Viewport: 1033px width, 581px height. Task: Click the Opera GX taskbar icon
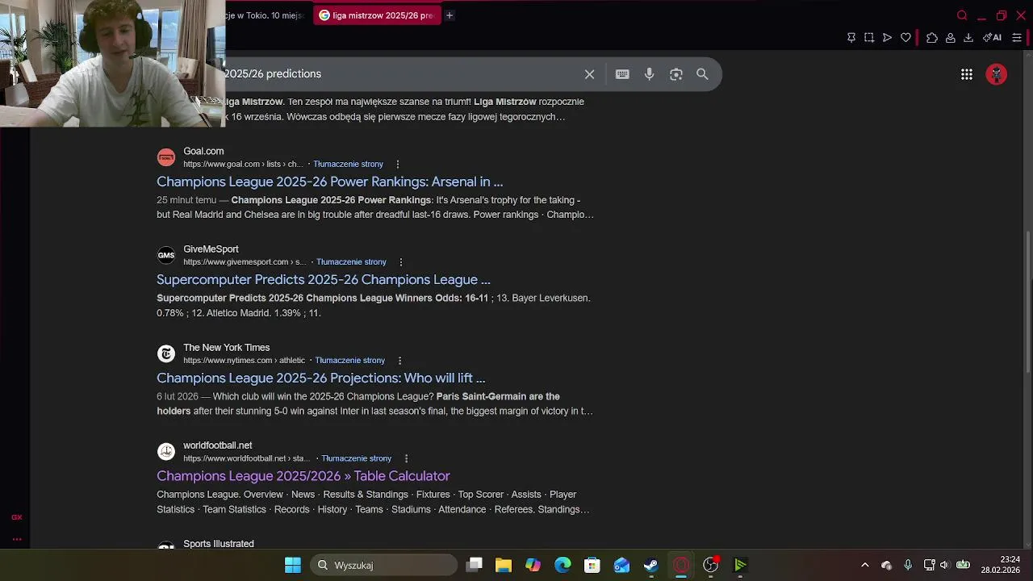(681, 565)
